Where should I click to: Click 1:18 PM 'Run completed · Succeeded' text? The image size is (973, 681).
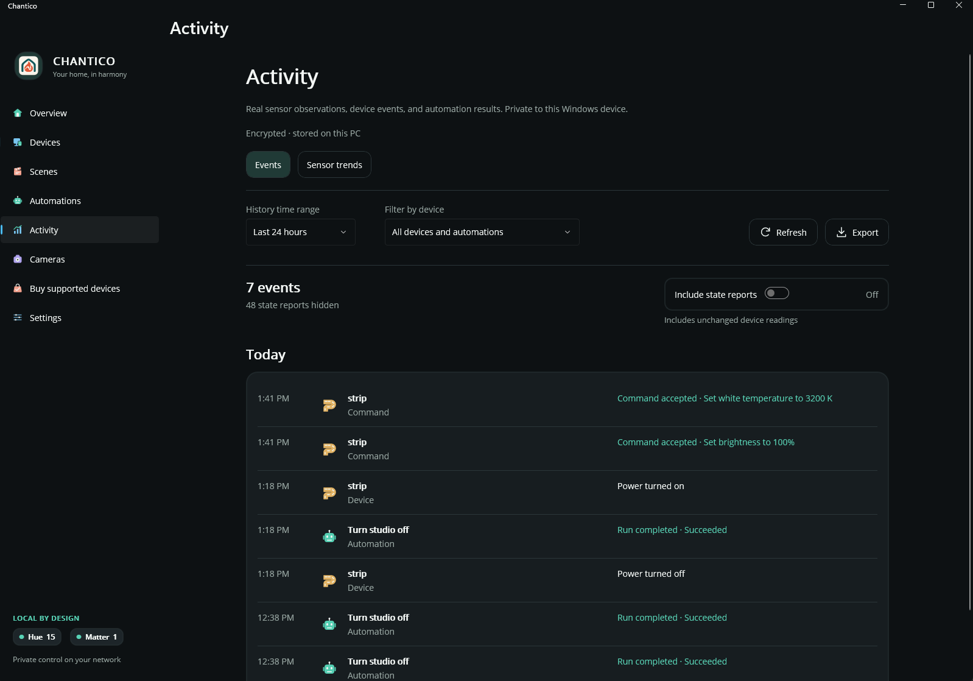coord(672,530)
